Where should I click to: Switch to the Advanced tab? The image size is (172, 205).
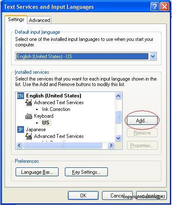click(39, 20)
